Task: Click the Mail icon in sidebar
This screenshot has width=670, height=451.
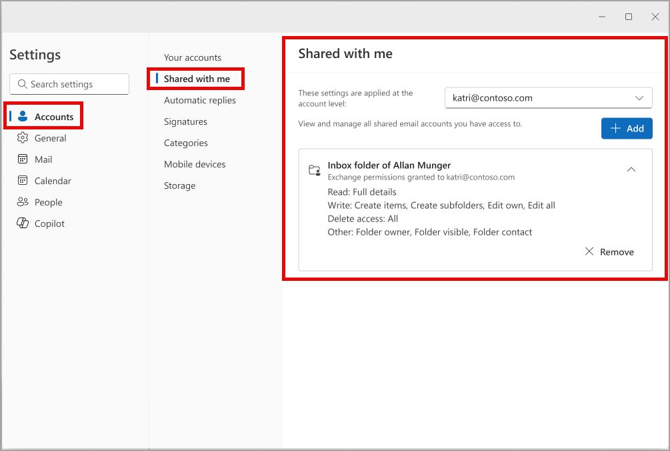Action: (23, 159)
